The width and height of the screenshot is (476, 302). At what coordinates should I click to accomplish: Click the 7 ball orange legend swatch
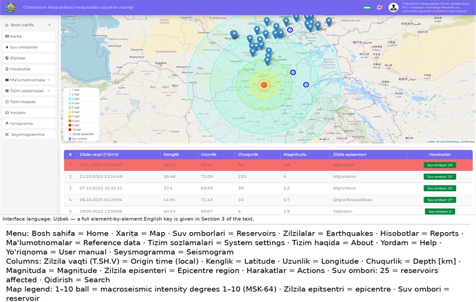click(70, 117)
